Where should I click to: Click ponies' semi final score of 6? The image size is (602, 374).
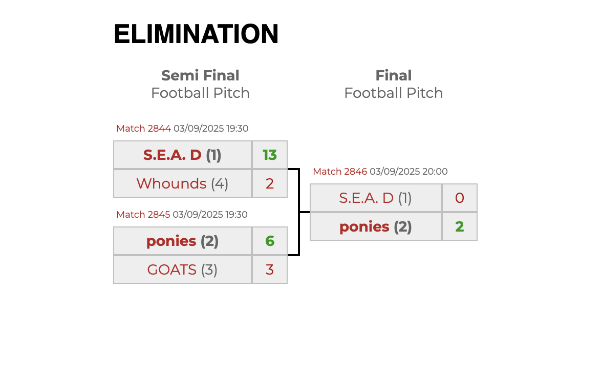270,241
